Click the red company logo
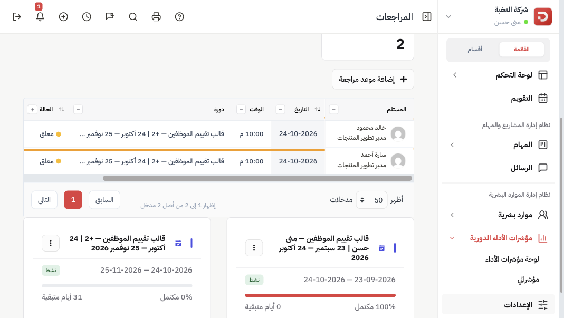This screenshot has height=318, width=564. coord(542,16)
